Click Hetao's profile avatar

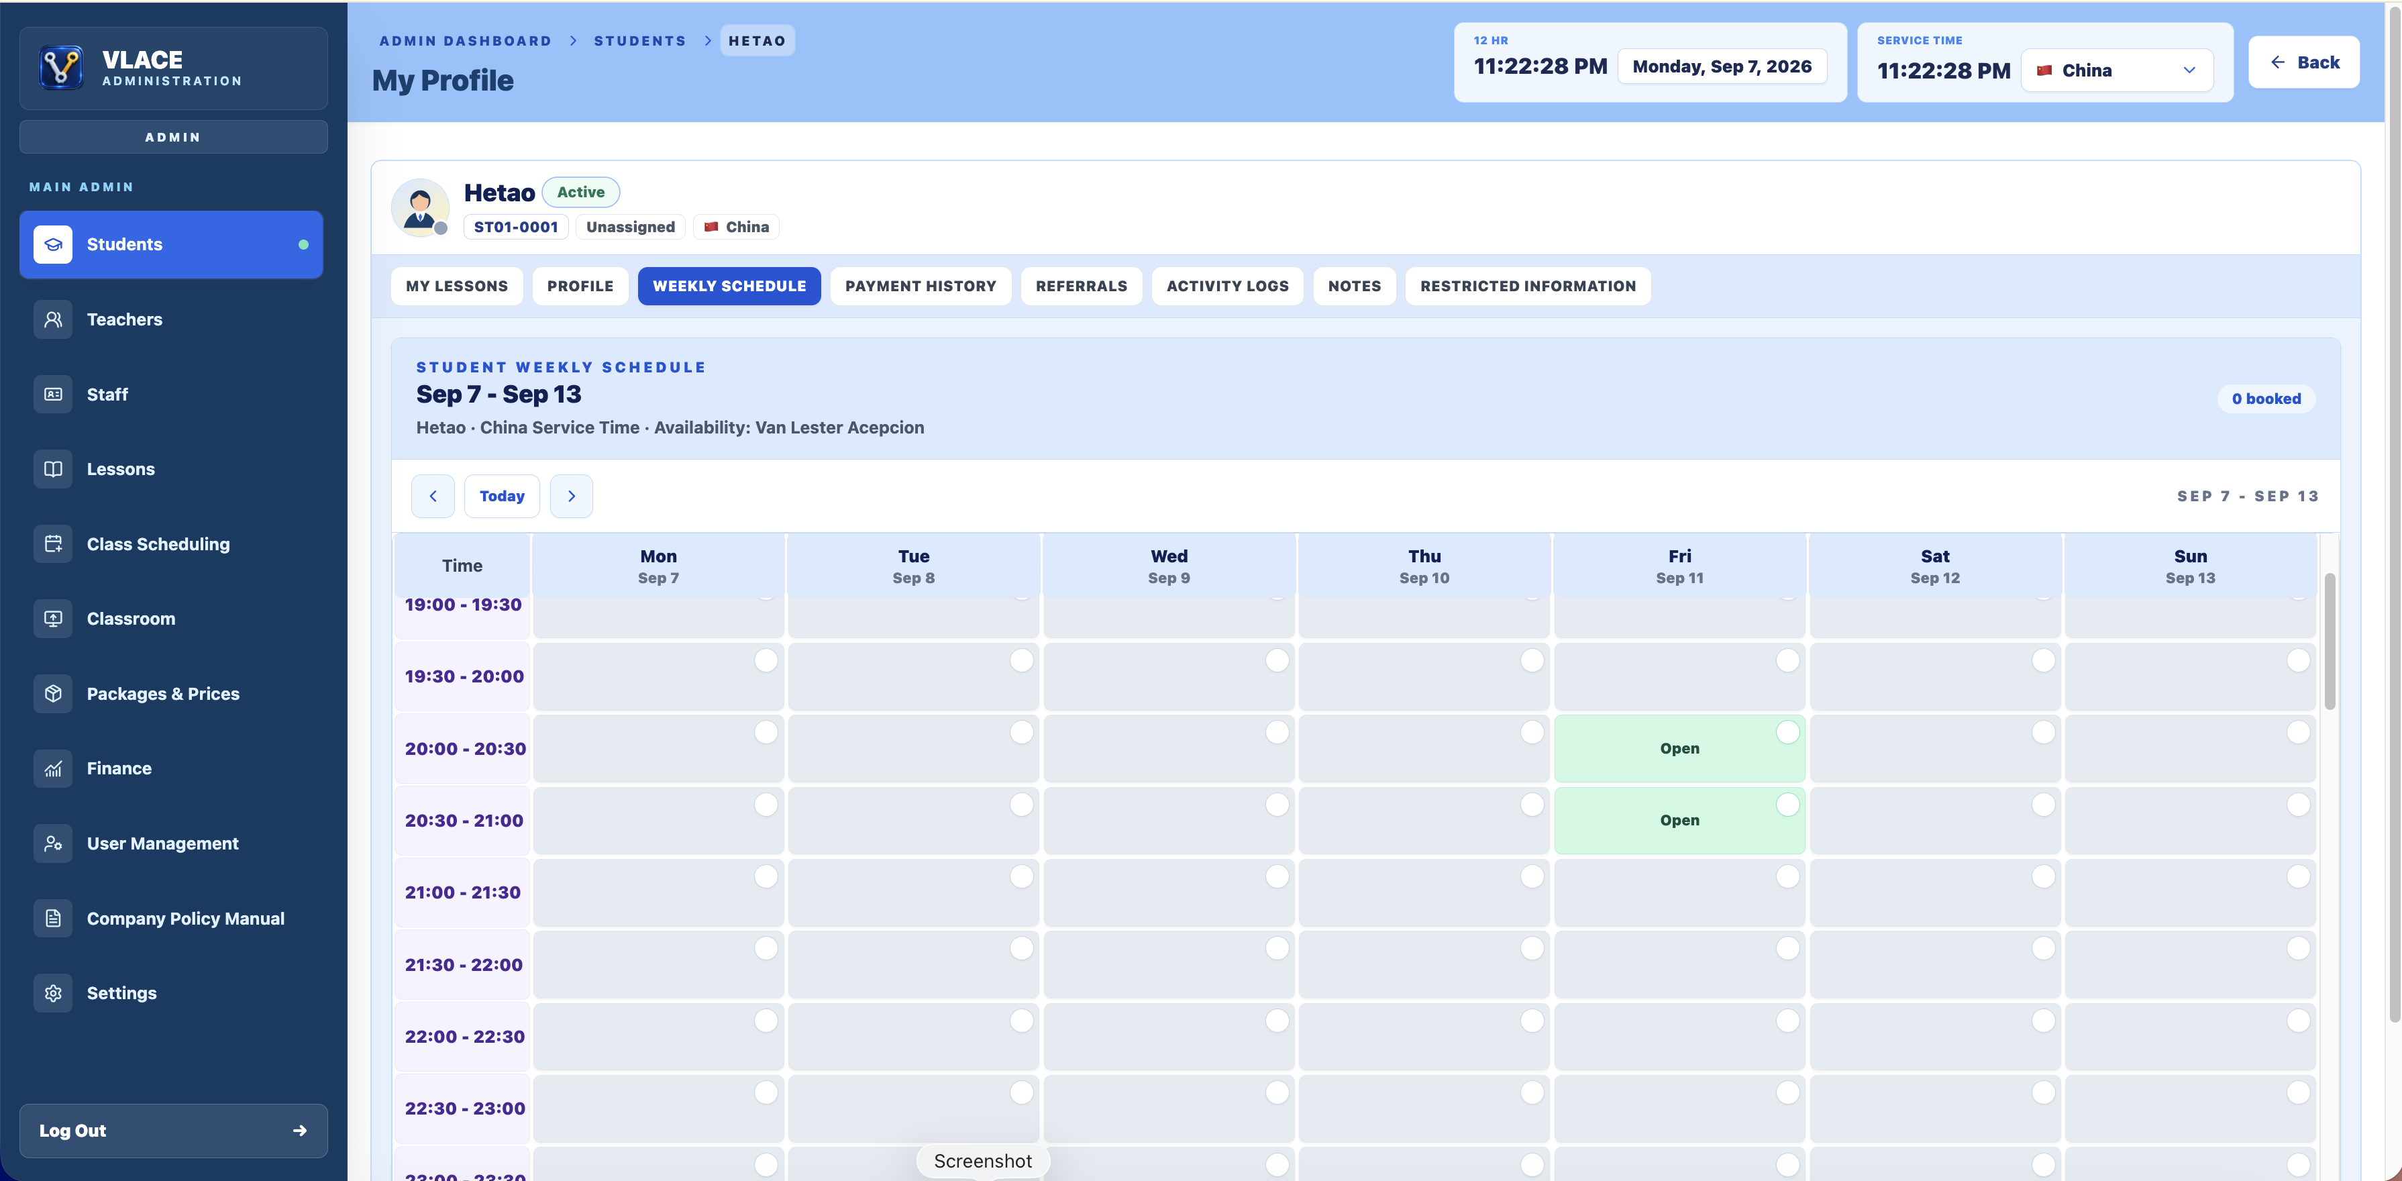click(x=421, y=207)
